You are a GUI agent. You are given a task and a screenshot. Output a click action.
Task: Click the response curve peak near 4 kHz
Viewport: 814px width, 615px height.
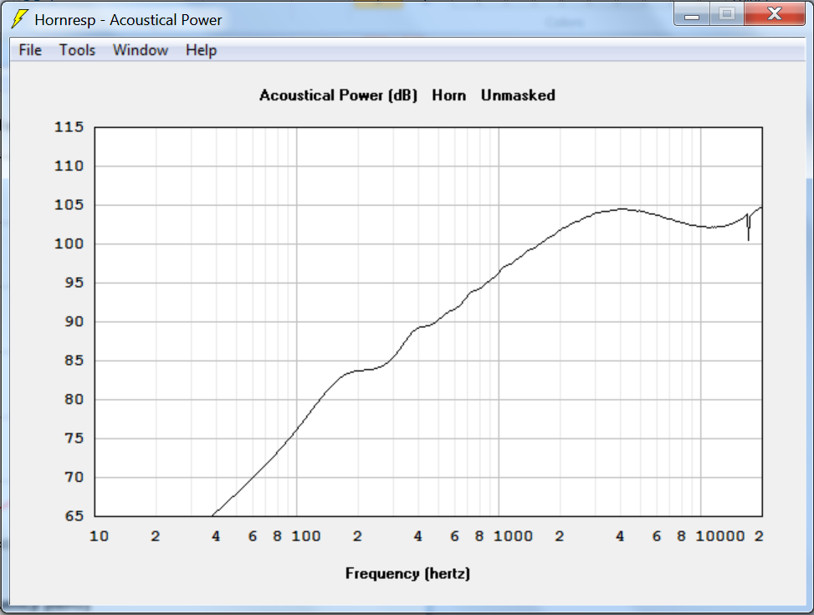pos(622,209)
